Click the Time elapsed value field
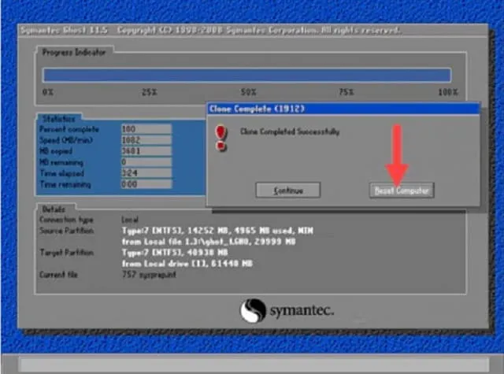Screen dimensions: 504x374 pyautogui.click(x=146, y=173)
